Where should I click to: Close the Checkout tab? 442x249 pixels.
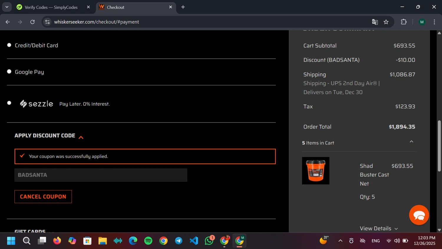170,7
